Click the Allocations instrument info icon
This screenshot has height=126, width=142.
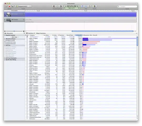[x=24, y=14]
